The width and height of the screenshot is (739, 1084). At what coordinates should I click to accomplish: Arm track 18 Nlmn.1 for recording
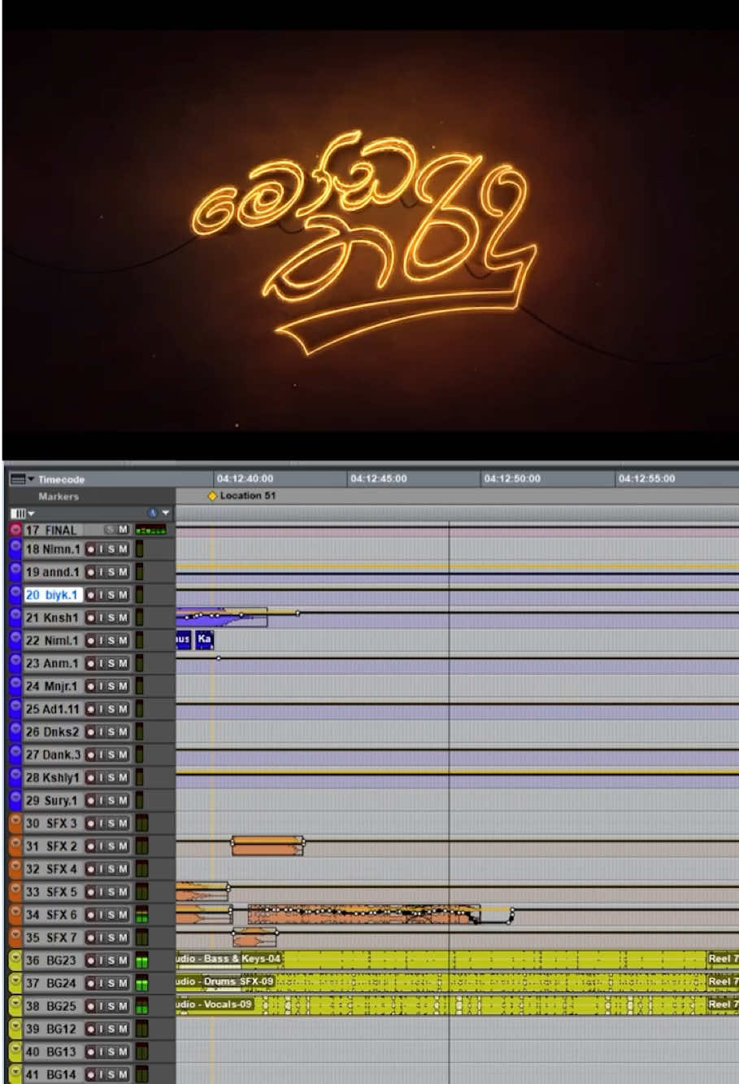pyautogui.click(x=91, y=549)
